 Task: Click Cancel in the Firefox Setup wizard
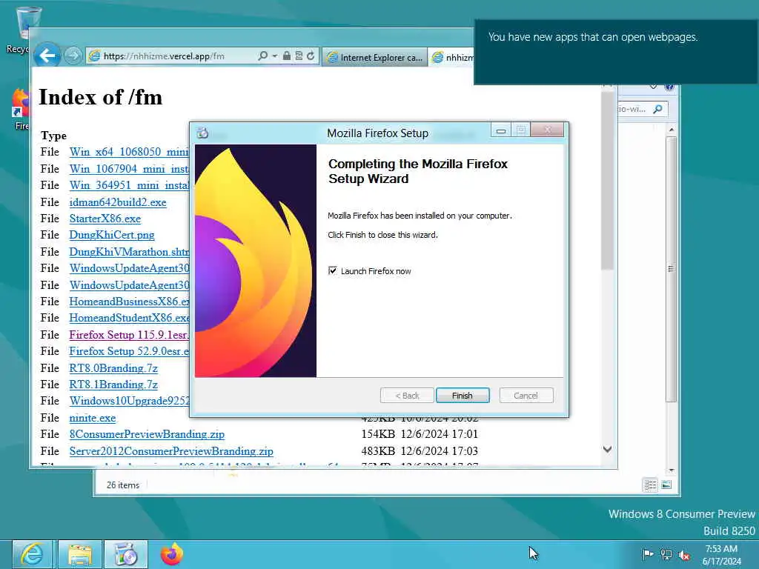[x=526, y=396]
